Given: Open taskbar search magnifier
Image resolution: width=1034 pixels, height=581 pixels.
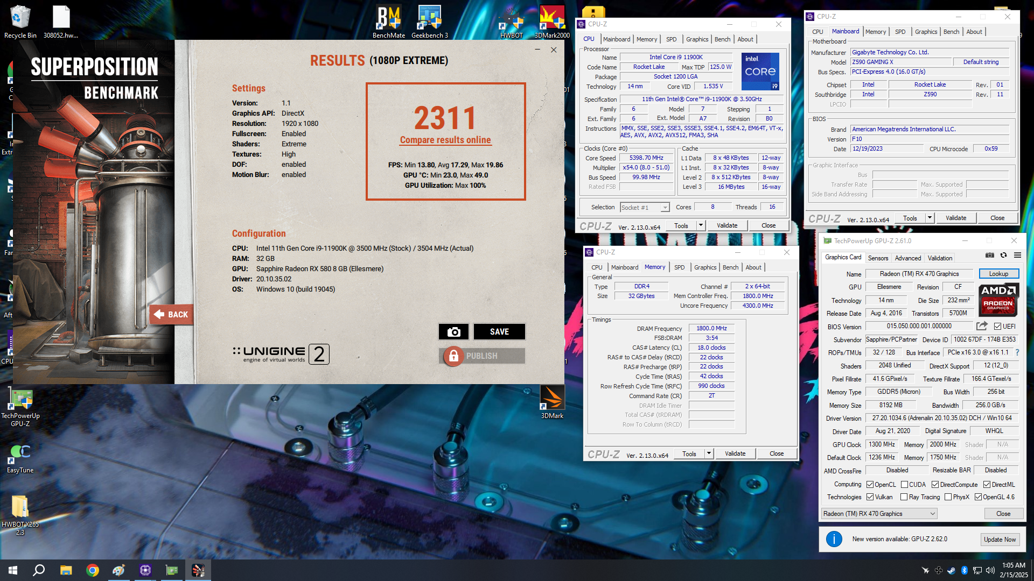Looking at the screenshot, I should [x=39, y=570].
